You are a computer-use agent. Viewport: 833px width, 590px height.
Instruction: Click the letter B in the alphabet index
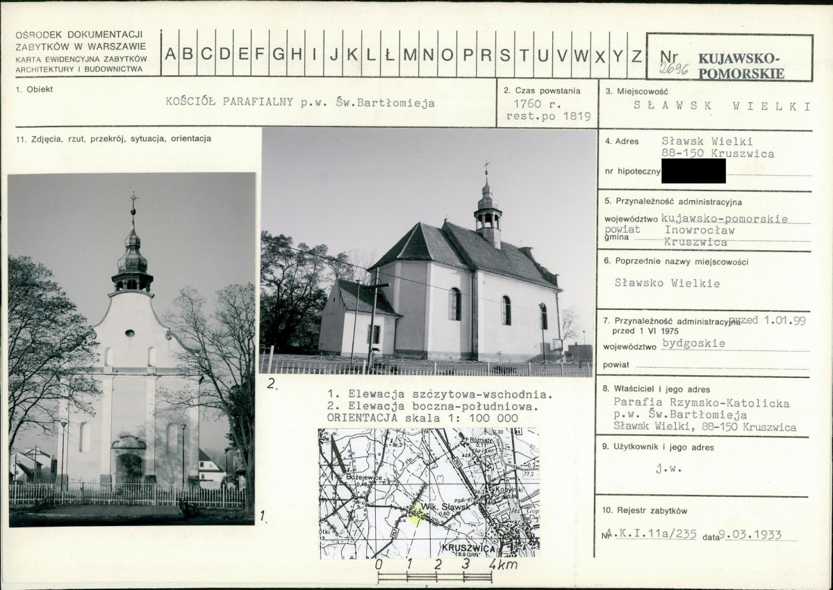click(x=188, y=54)
